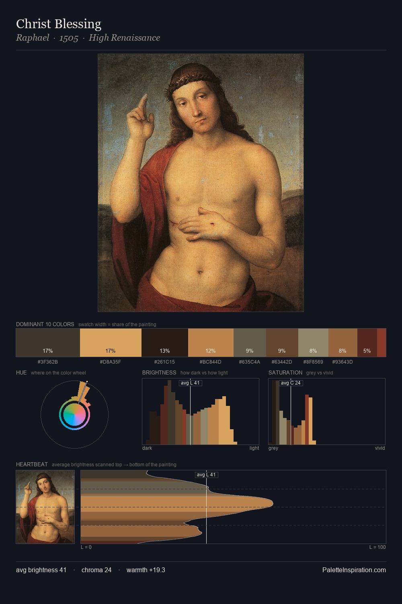Viewport: 402px width, 604px height.
Task: Click the 'Raphael · 1505 · High Renaissance' subtitle
Action: pos(88,38)
